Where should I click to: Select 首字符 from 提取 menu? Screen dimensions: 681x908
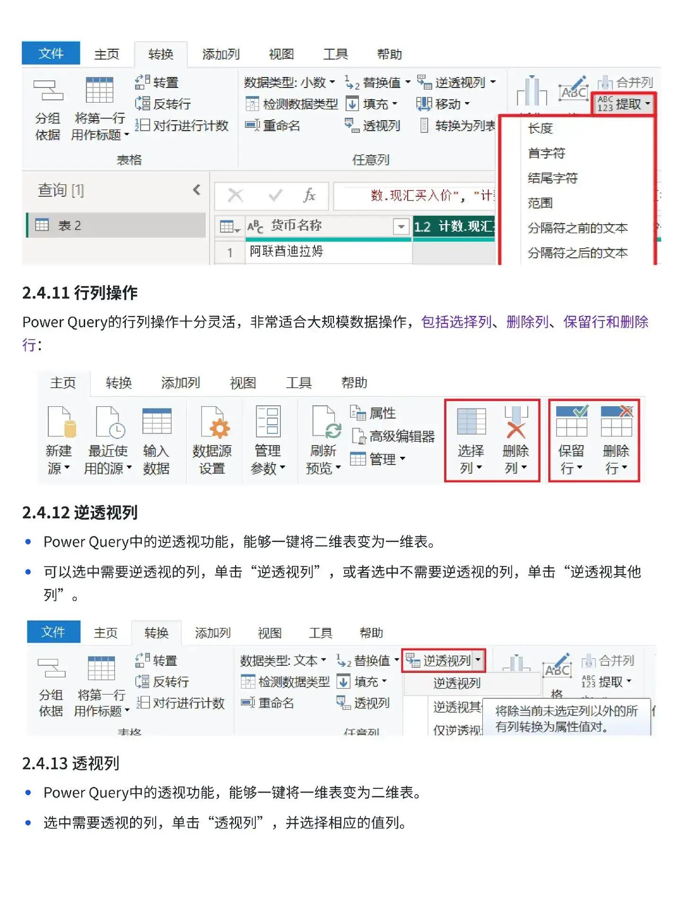click(546, 153)
